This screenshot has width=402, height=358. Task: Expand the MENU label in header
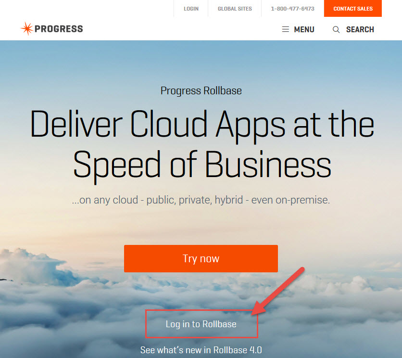coord(304,29)
